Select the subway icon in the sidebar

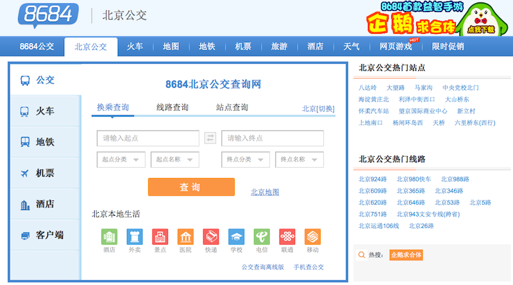point(25,142)
